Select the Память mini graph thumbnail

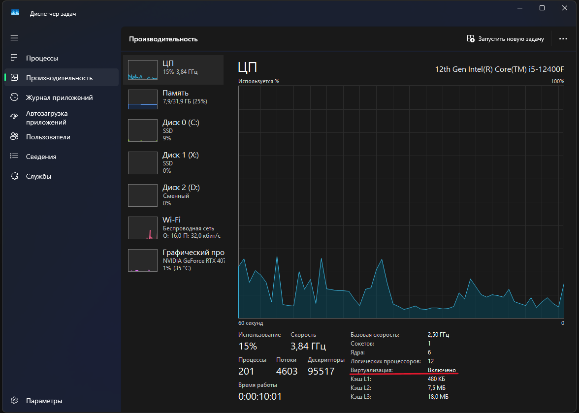click(143, 99)
